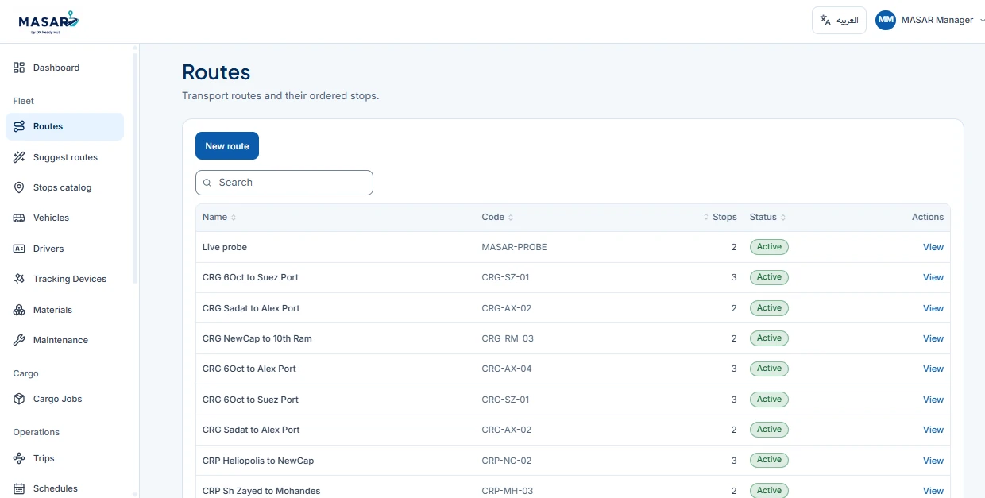Select 'CRP Heliopolis to NewCap' name
985x498 pixels.
pyautogui.click(x=258, y=461)
